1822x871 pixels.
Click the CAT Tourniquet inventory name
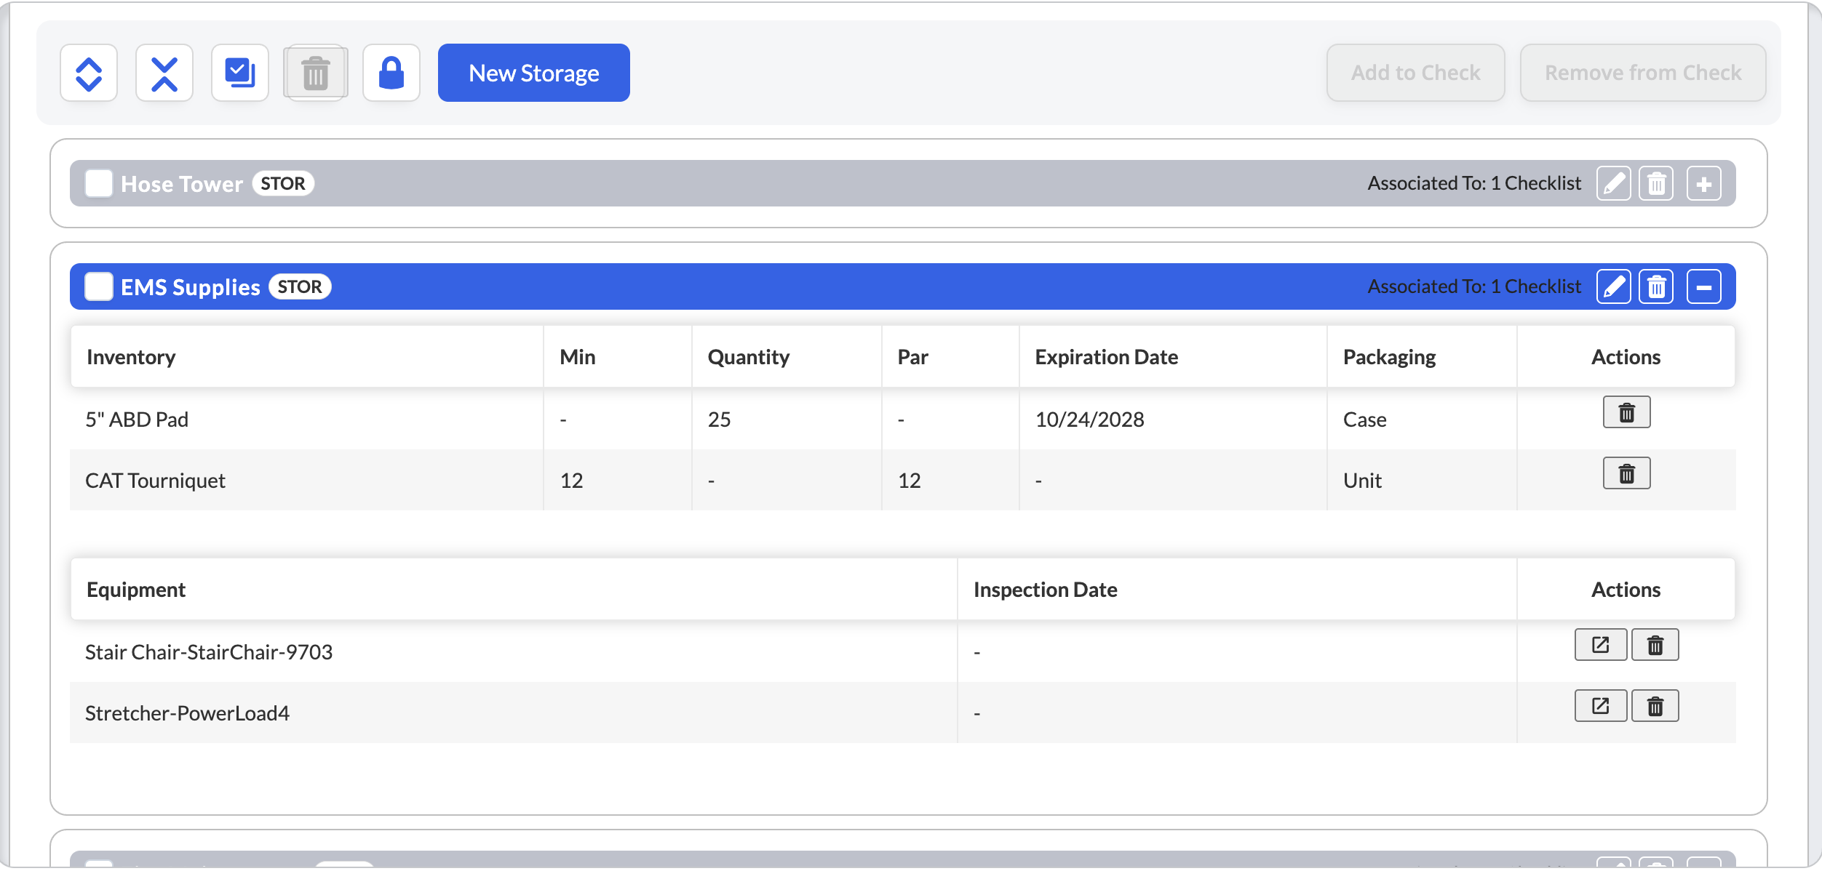pos(155,481)
